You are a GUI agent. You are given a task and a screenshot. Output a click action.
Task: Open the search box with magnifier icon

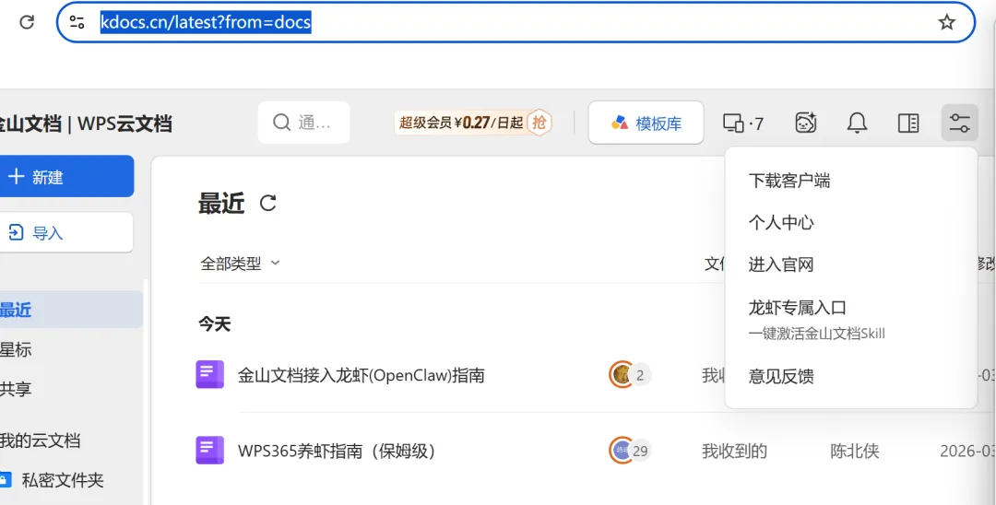303,123
